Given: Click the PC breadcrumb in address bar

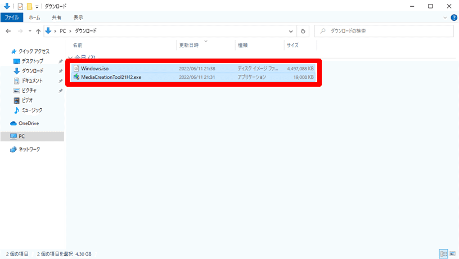Looking at the screenshot, I should pyautogui.click(x=62, y=31).
